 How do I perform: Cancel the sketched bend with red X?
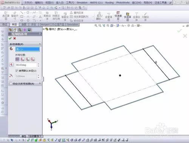click(14, 38)
